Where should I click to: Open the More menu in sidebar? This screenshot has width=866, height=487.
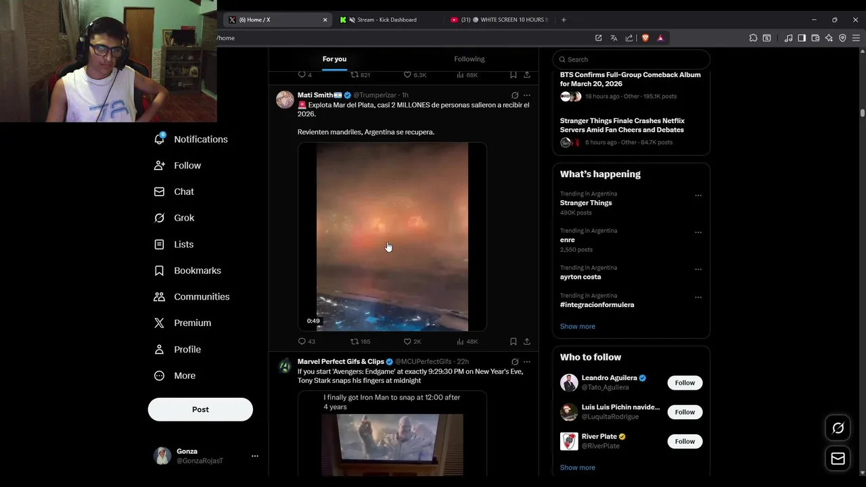coord(175,376)
